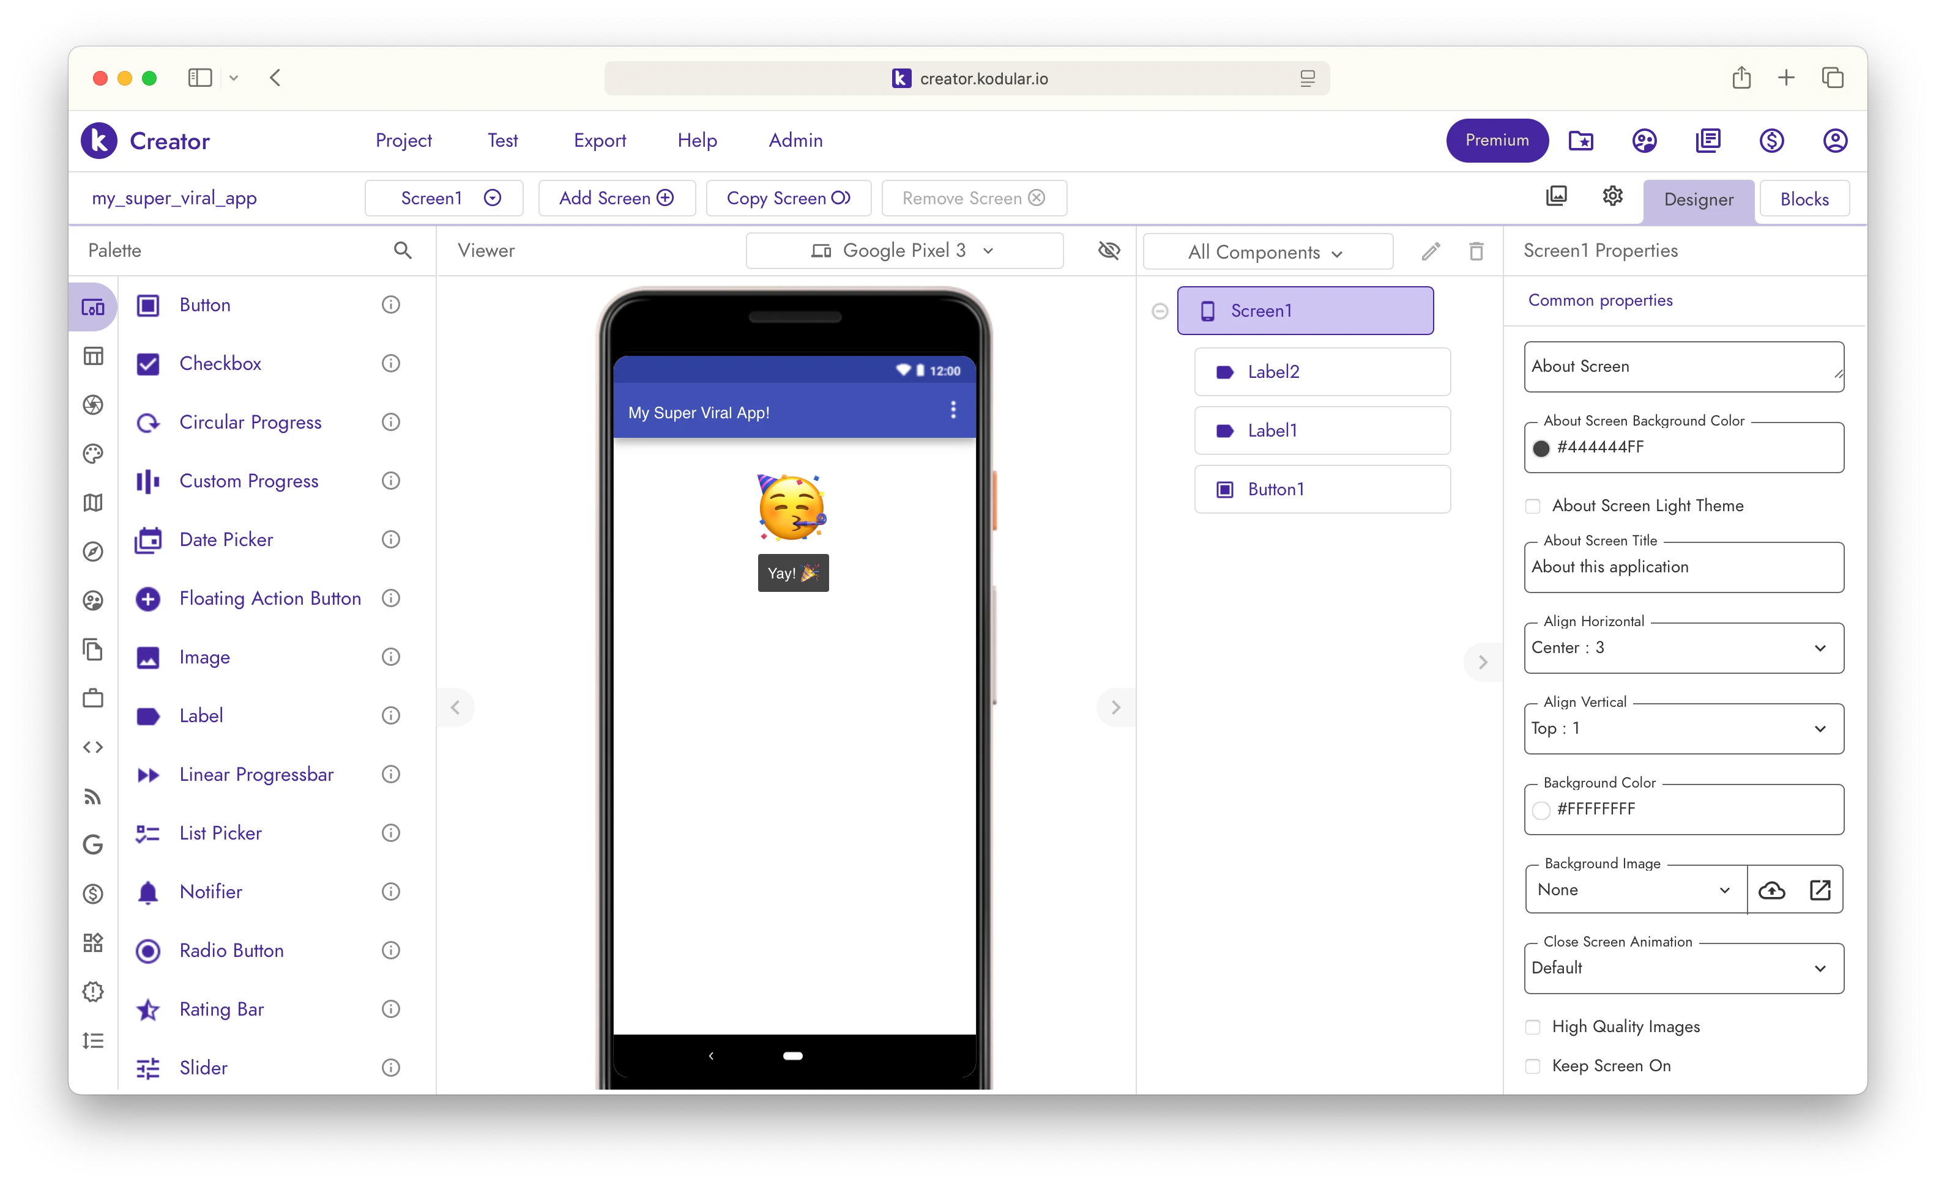Open the Export menu
Image resolution: width=1936 pixels, height=1185 pixels.
[600, 141]
